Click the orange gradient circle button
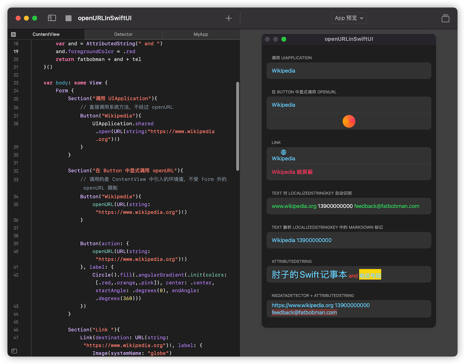This screenshot has height=364, width=465. (349, 121)
